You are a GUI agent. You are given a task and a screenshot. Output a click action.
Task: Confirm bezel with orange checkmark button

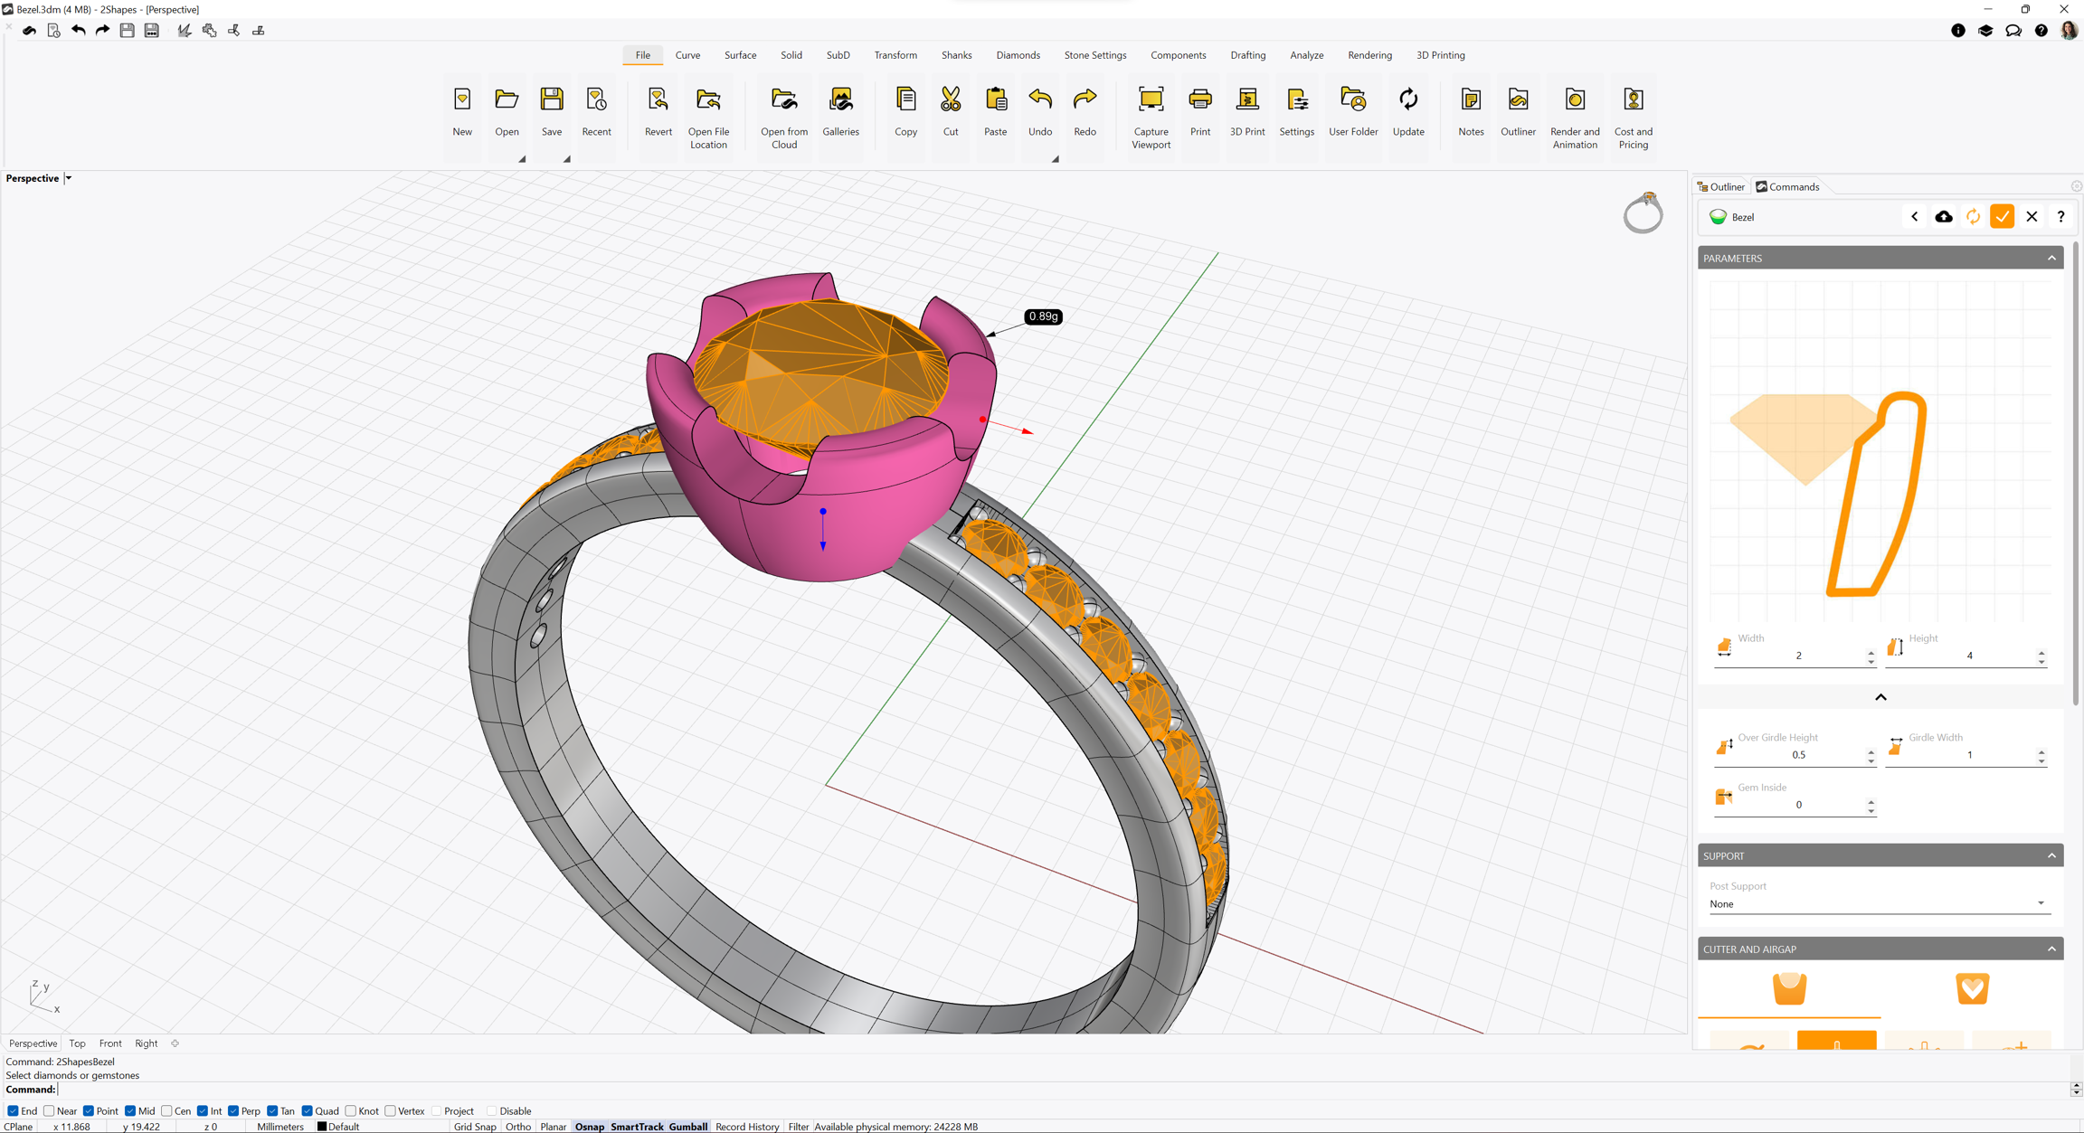coord(2002,217)
